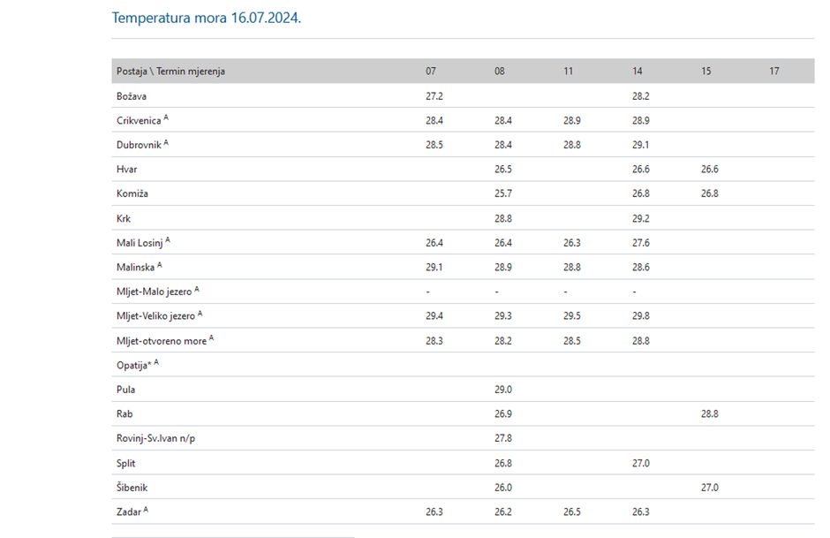Select the 07 column header
The height and width of the screenshot is (538, 830).
(x=431, y=72)
